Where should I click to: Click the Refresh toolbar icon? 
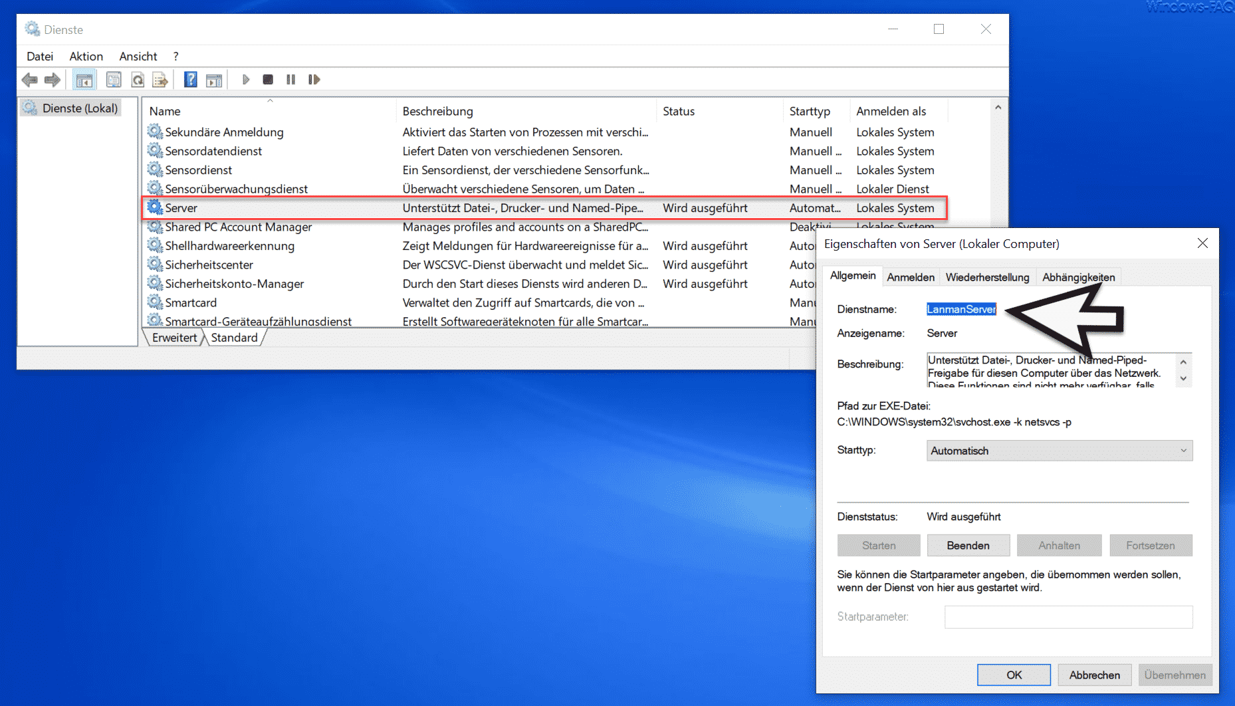point(138,80)
